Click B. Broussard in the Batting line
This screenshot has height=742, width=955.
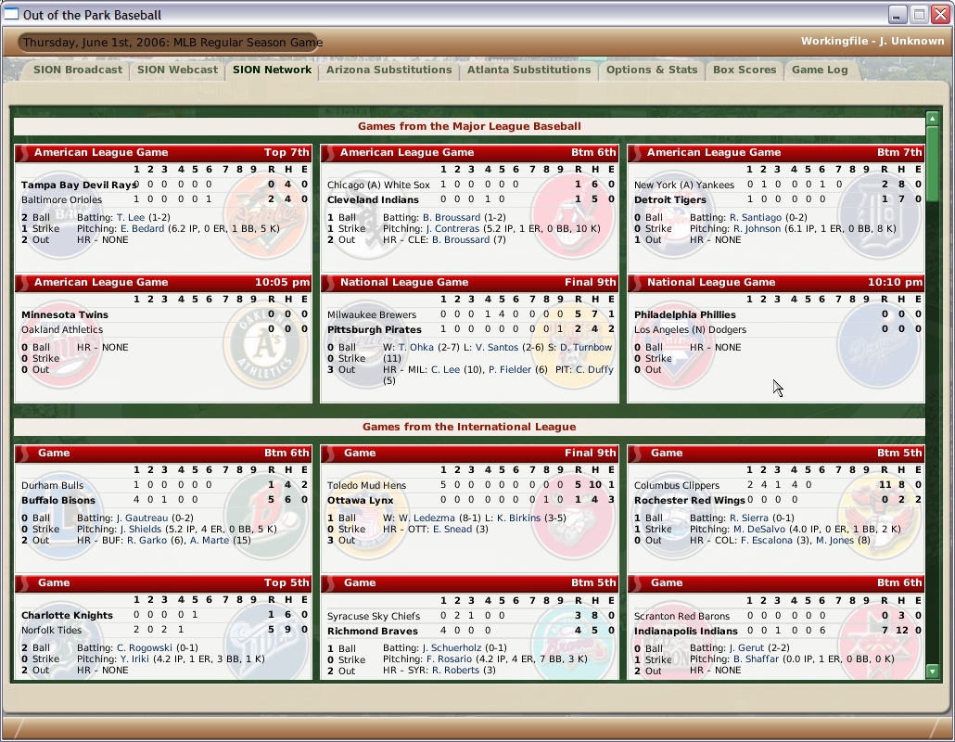click(452, 217)
